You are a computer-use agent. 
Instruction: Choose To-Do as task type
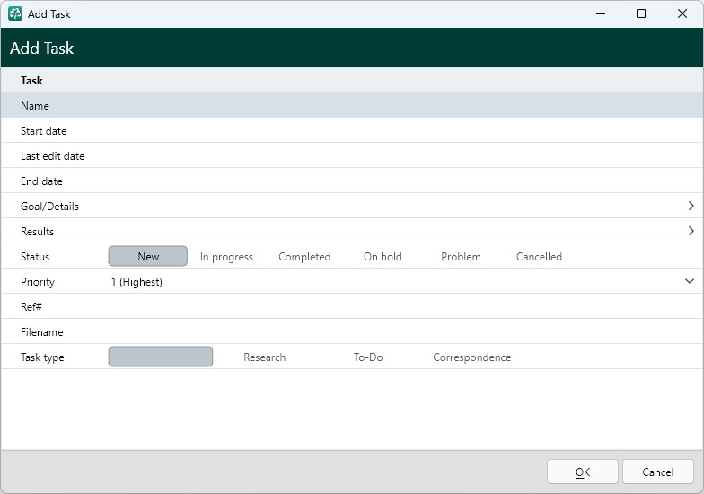[x=368, y=357]
